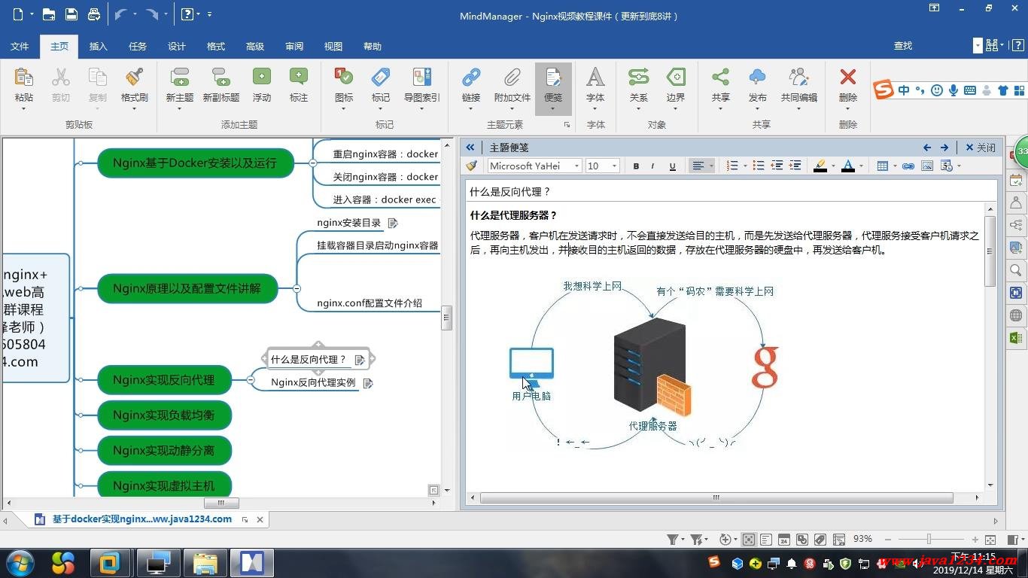The image size is (1028, 578).
Task: Toggle bulleted list in notes toolbar
Action: tap(759, 166)
